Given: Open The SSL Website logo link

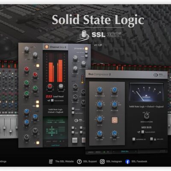Looking at the screenshot, I should [x=51, y=162].
